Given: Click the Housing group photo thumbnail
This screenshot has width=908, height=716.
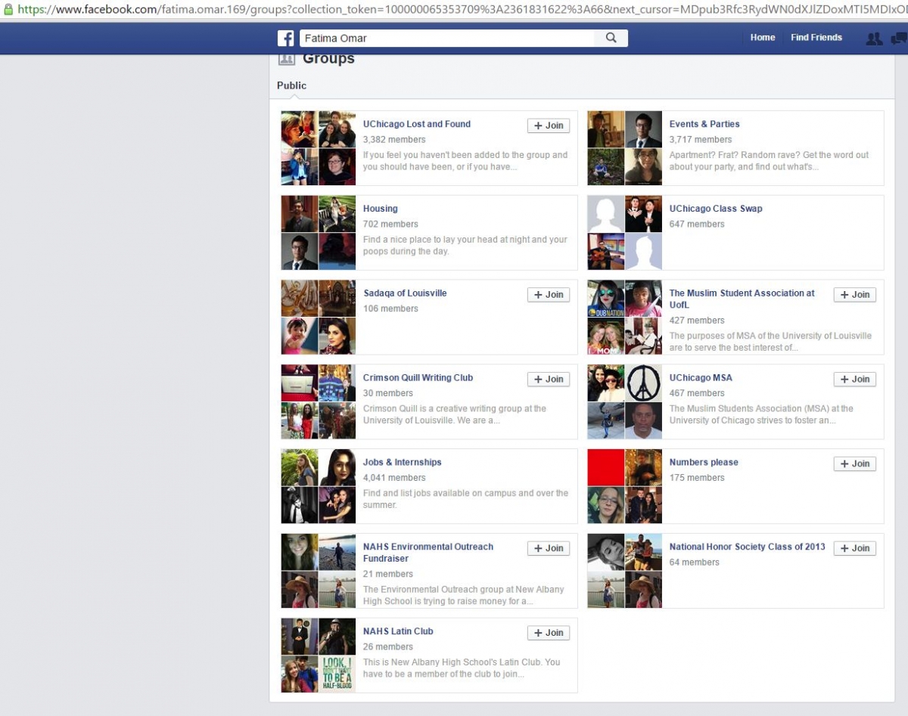Looking at the screenshot, I should pyautogui.click(x=319, y=233).
